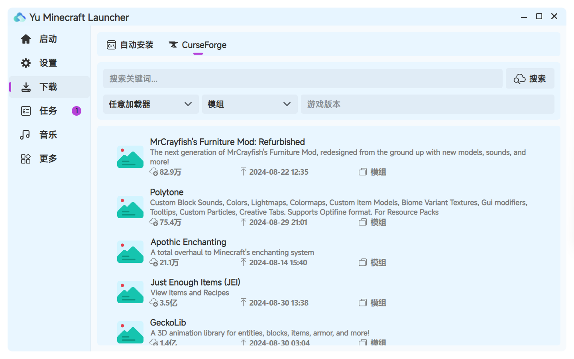Open the 任意加载器 loader dropdown

click(x=151, y=104)
